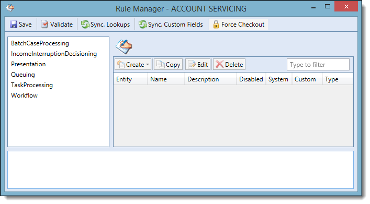
Task: Click the Force Checkout label
Action: tap(243, 25)
